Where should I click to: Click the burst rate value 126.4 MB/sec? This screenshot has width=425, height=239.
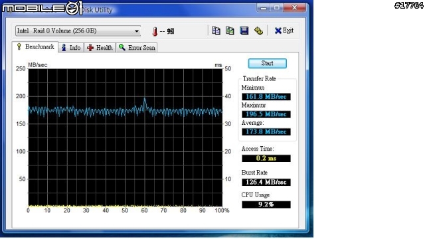point(266,182)
